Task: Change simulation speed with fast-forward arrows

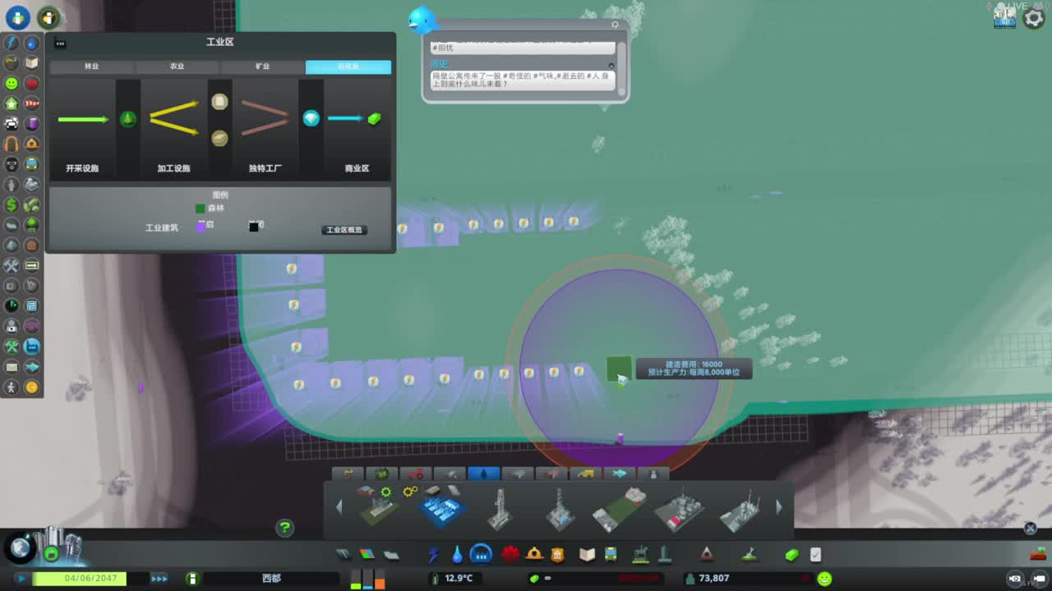Action: coord(159,579)
